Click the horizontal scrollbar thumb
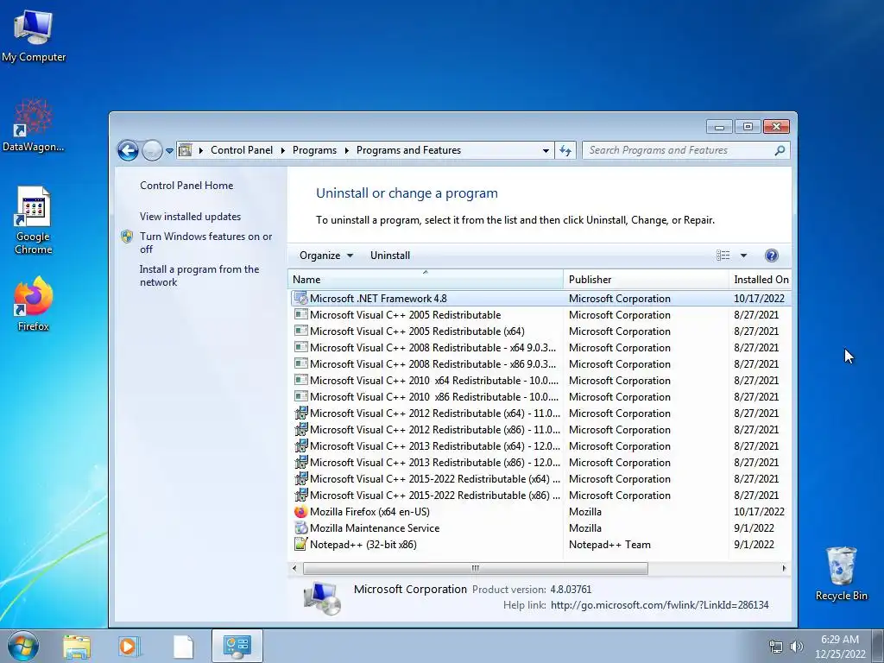Screen dimensions: 884x663 tap(476, 568)
